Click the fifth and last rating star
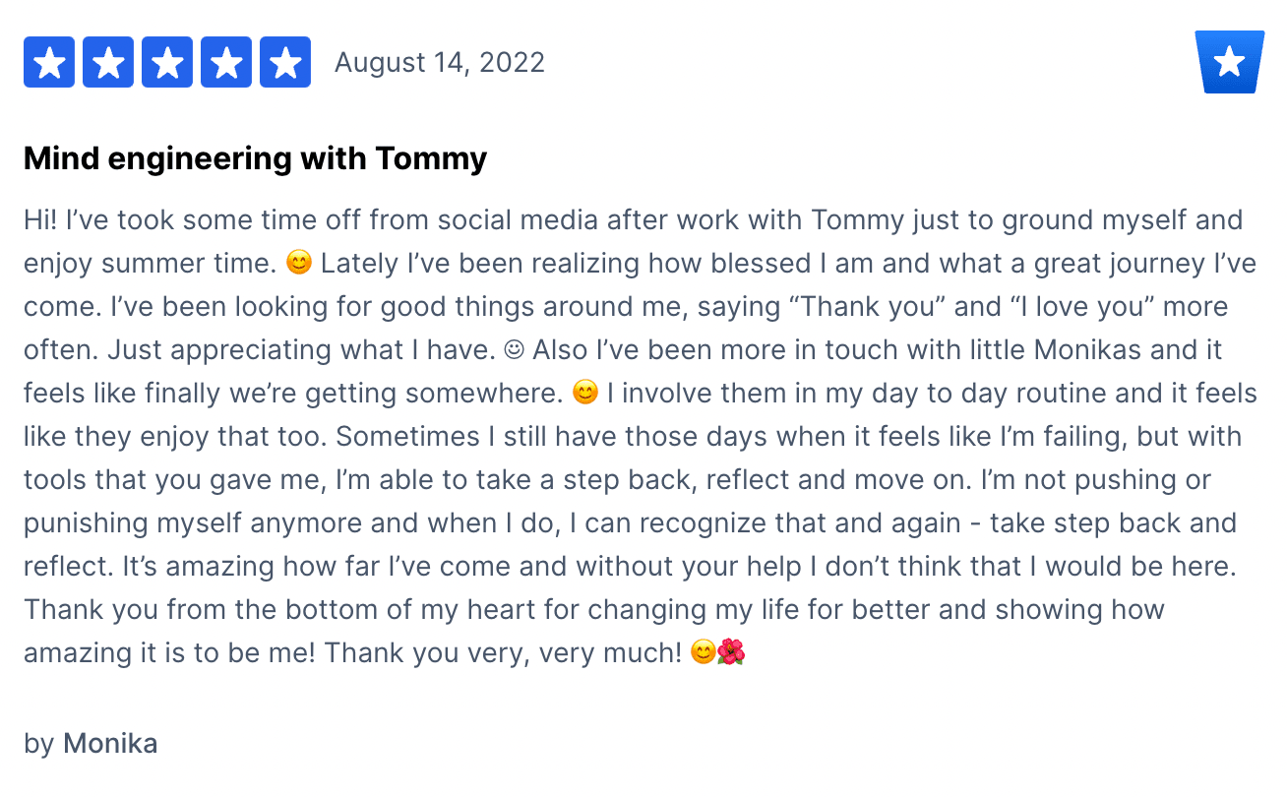 pyautogui.click(x=285, y=62)
